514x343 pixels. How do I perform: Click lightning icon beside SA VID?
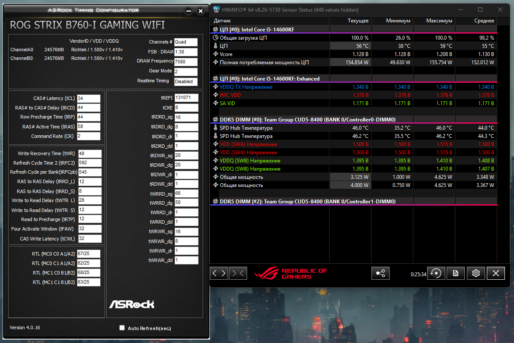pos(216,103)
